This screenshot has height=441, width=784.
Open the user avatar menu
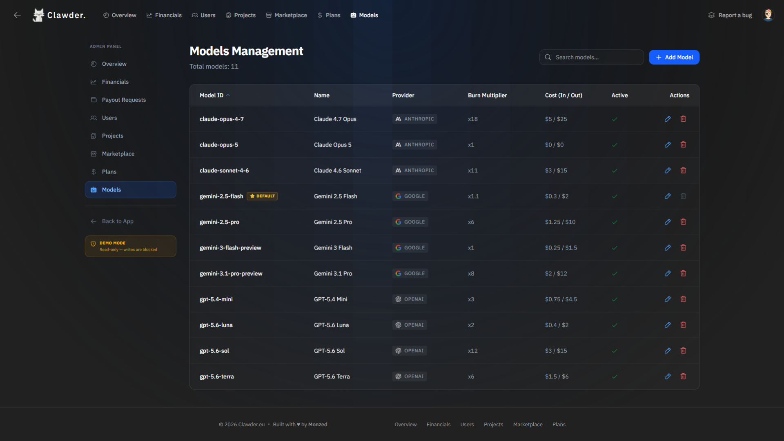[x=768, y=15]
